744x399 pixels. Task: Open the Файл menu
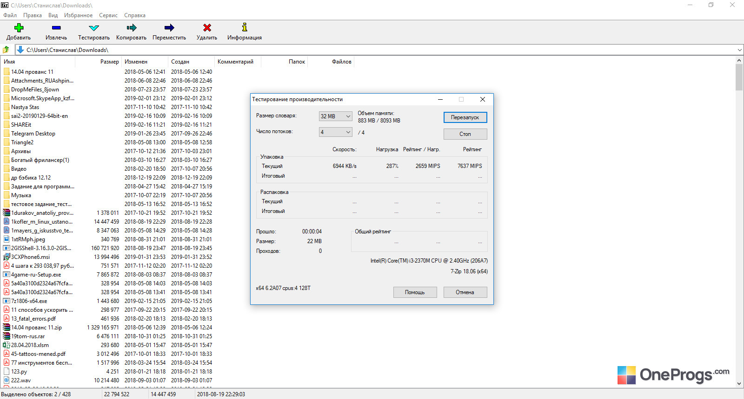pos(10,15)
